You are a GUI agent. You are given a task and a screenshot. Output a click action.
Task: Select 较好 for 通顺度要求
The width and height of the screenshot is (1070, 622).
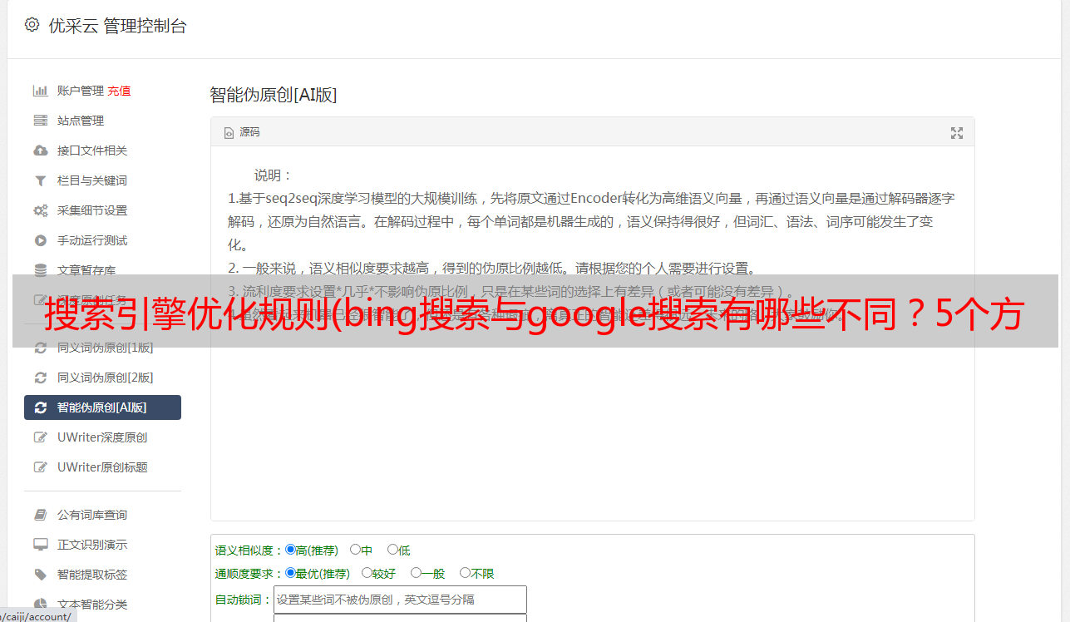pyautogui.click(x=367, y=573)
